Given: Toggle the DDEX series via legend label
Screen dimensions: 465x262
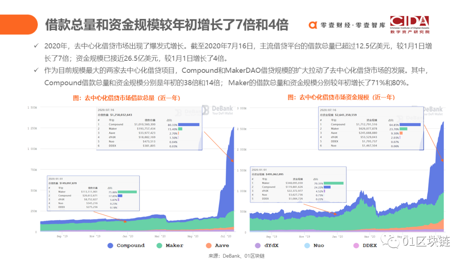Looking at the screenshot, I should (369, 246).
